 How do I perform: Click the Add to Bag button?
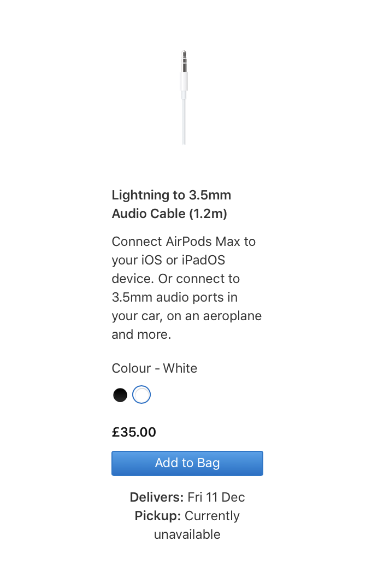(x=187, y=463)
